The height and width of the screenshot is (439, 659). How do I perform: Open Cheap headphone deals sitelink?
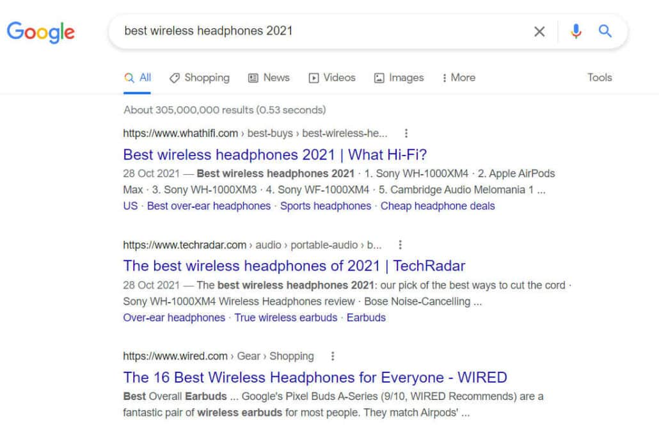click(438, 206)
